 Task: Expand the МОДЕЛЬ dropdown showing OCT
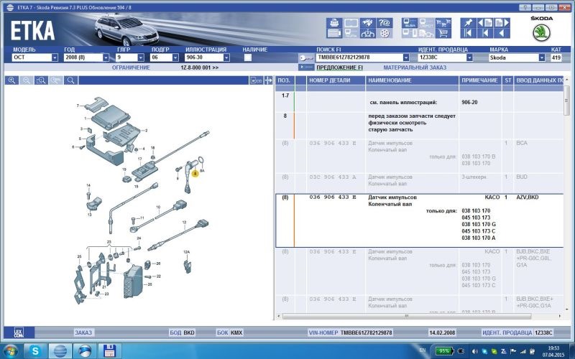(x=55, y=57)
